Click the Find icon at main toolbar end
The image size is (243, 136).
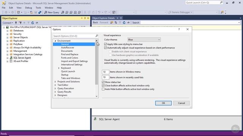coord(222,12)
